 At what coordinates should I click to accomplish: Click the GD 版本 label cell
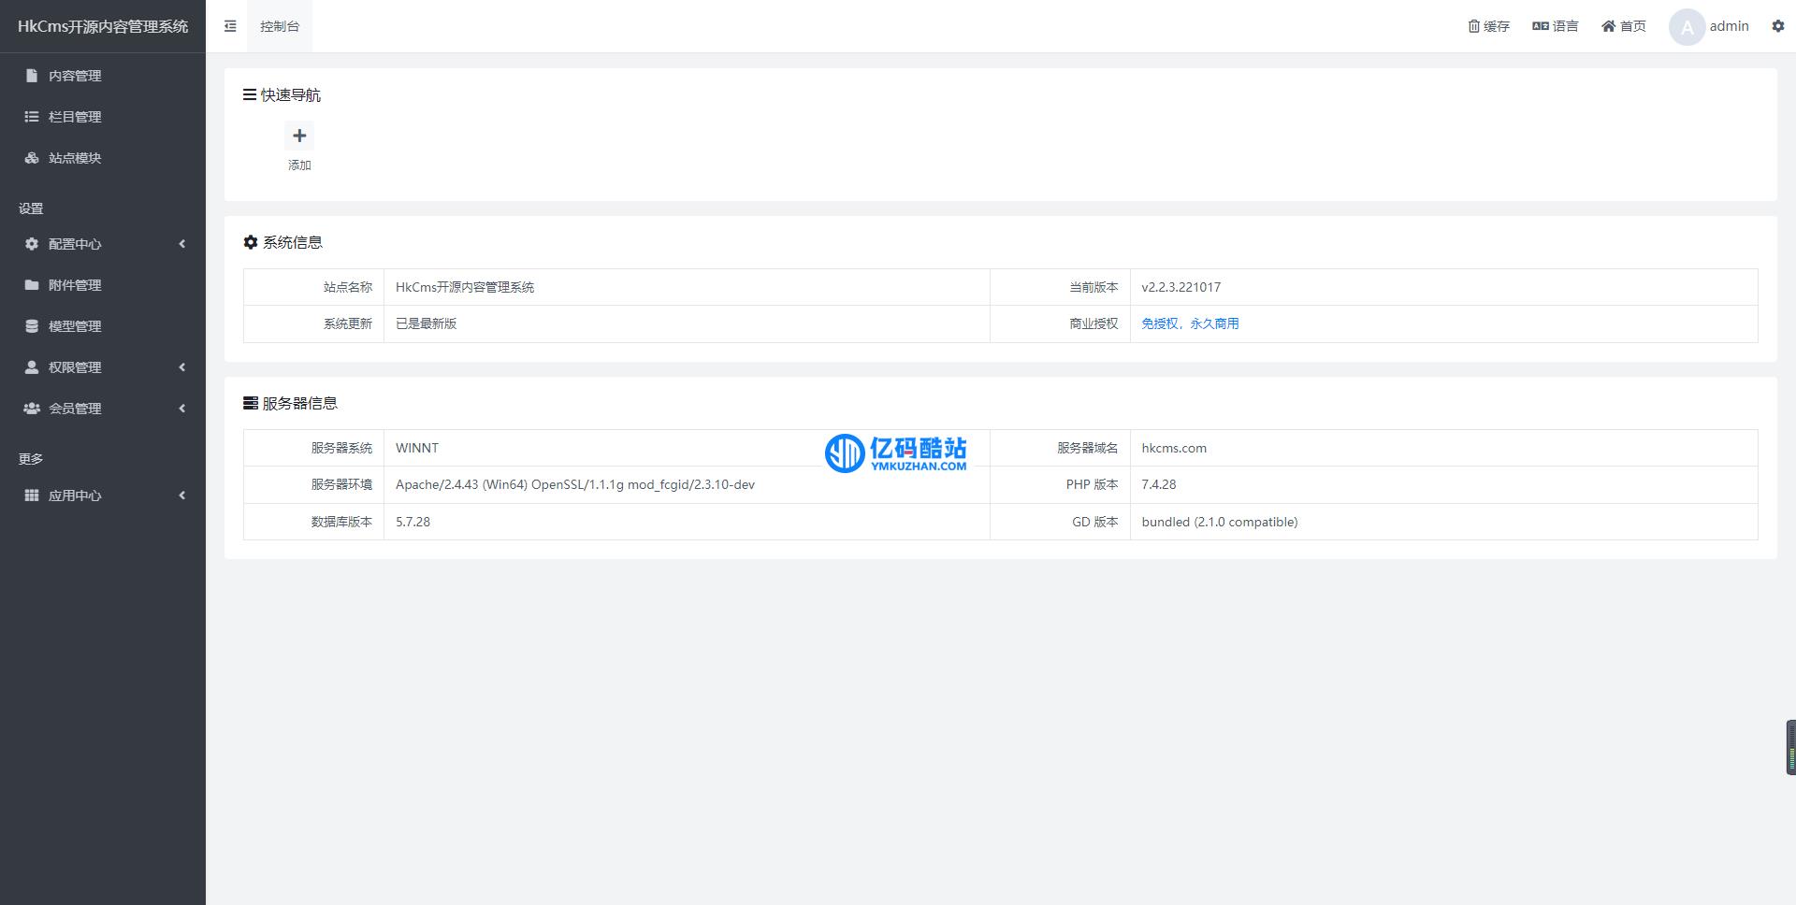coord(1060,522)
